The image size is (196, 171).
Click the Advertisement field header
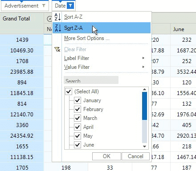25,6
